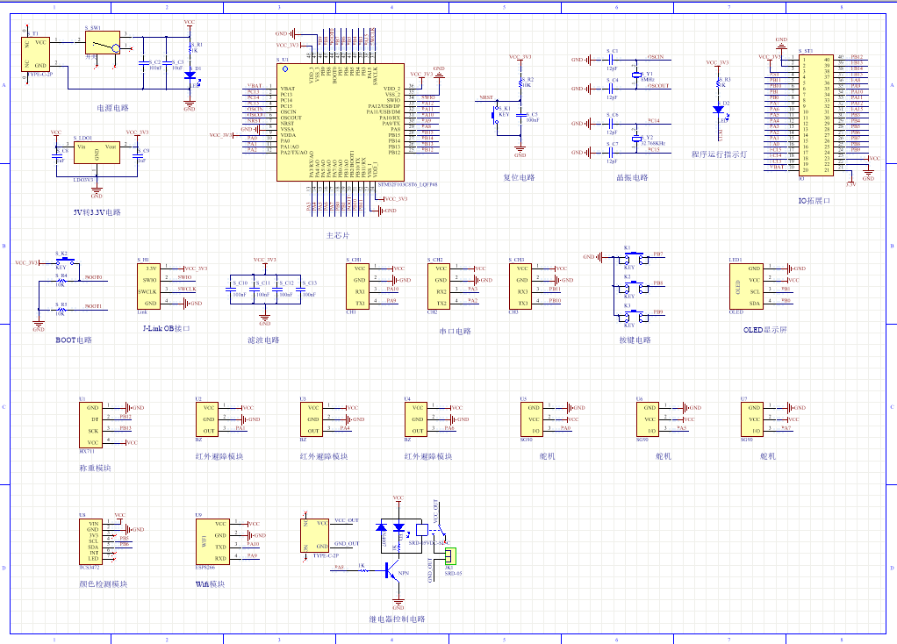The width and height of the screenshot is (897, 644).
Task: Select IR sensor U3 wired to PA4
Action: click(312, 419)
